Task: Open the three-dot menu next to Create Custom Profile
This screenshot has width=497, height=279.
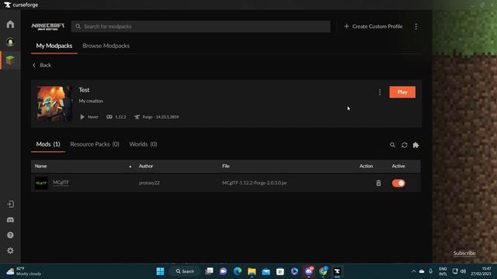Action: pos(416,26)
